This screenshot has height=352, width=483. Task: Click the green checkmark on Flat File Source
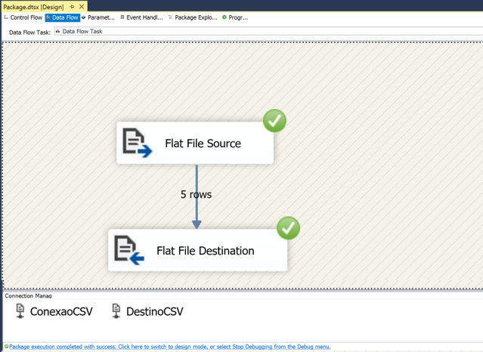coord(274,121)
